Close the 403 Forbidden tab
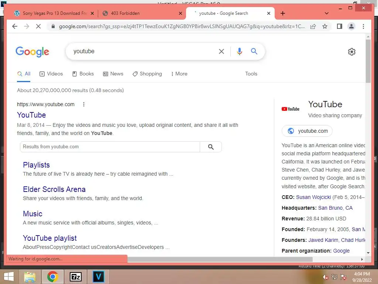Screen dimensions: 378x284 [x=180, y=13]
